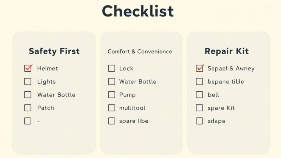
Task: Check the Lock checkbox
Action: [x=111, y=68]
